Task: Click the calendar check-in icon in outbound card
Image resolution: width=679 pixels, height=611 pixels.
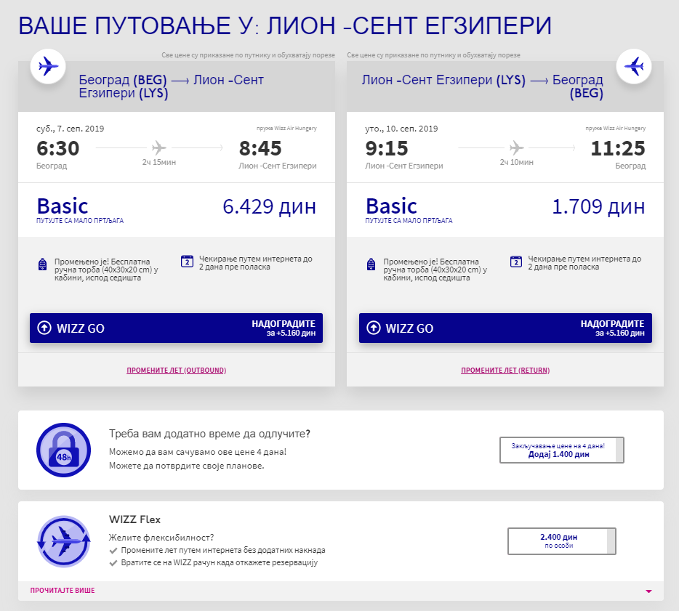Action: 187,262
